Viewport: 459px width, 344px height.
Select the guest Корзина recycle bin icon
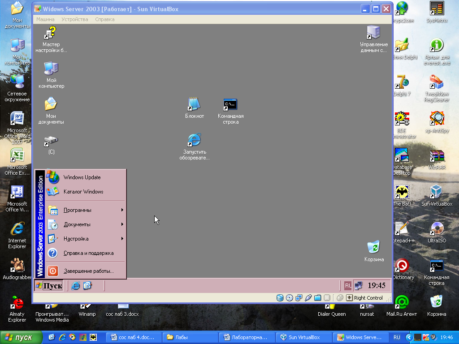coord(374,251)
